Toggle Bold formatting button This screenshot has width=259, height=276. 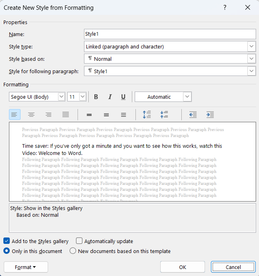pos(96,97)
